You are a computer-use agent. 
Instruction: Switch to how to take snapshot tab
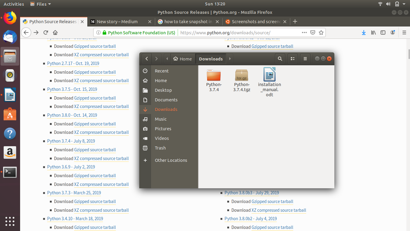click(x=188, y=22)
